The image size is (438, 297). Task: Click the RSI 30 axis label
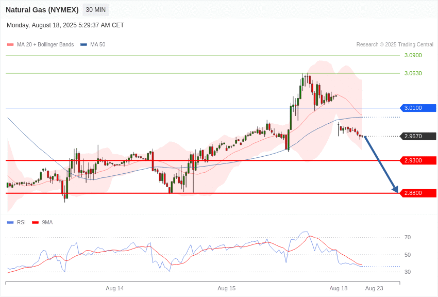408,272
